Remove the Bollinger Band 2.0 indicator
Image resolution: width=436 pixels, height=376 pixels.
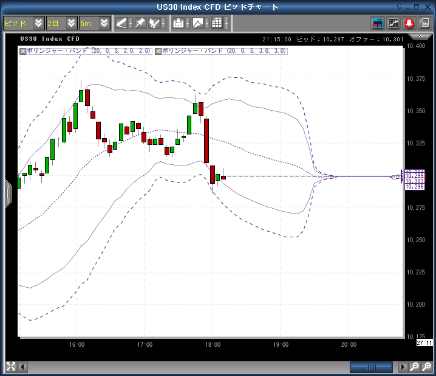(23, 51)
